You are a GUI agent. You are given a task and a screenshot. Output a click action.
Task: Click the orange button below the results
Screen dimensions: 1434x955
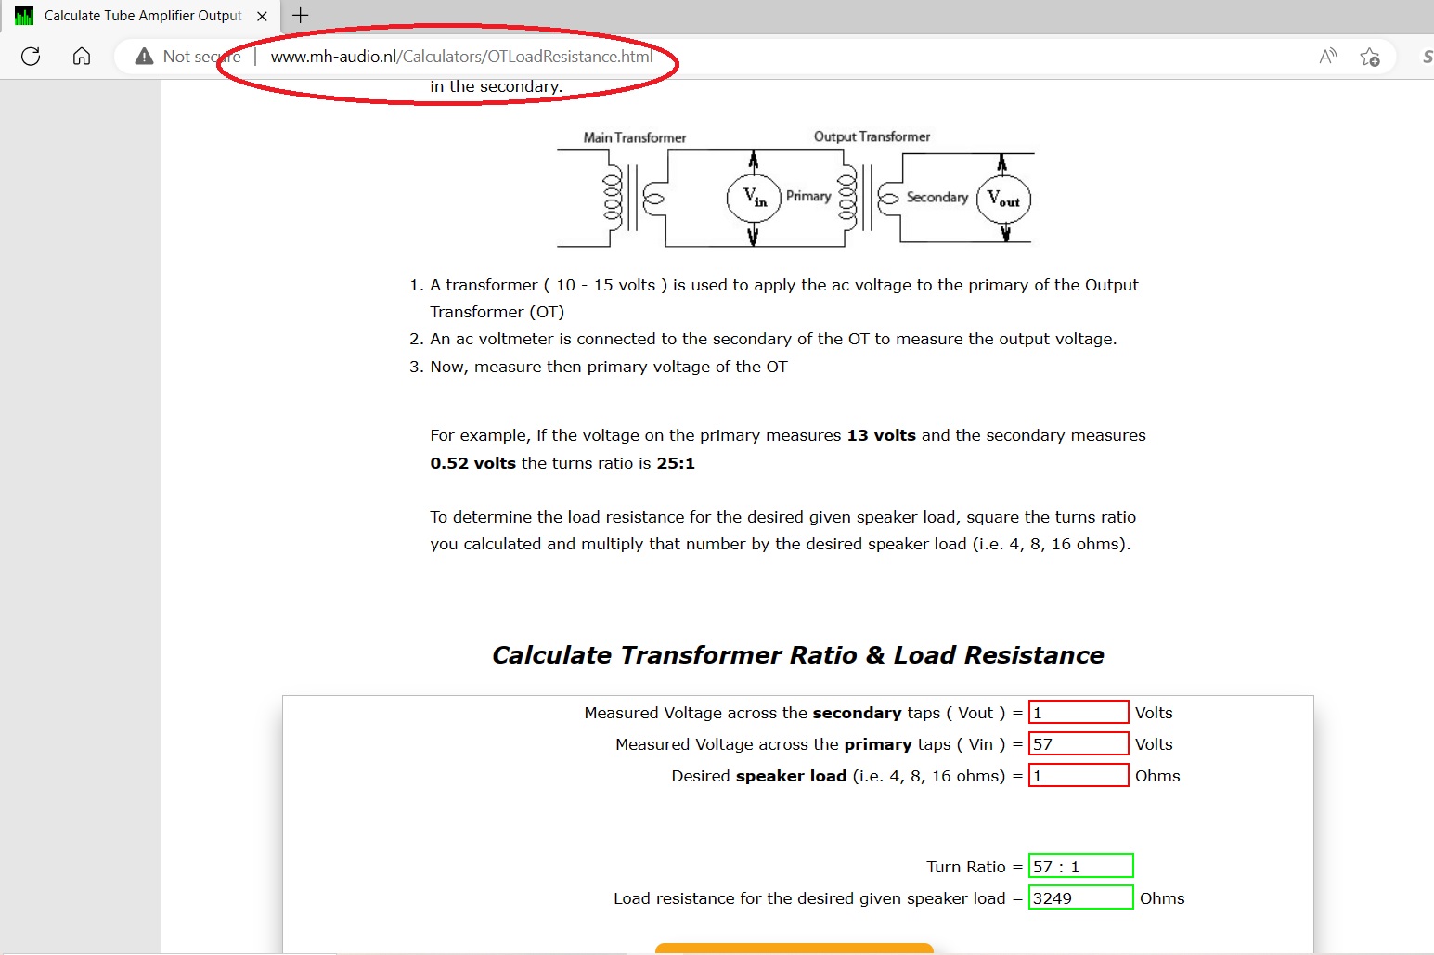(x=795, y=949)
